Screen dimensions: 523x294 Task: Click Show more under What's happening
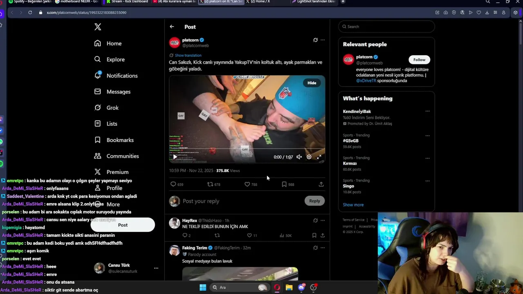click(353, 205)
